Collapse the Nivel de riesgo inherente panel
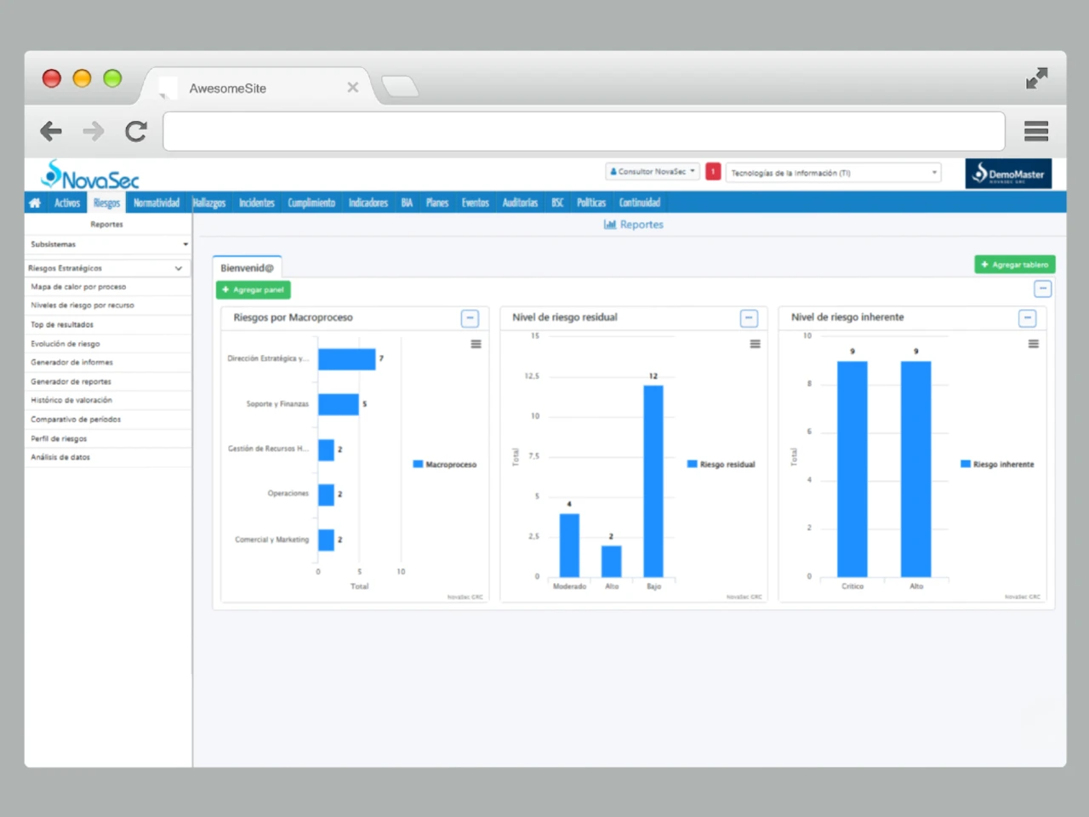This screenshot has height=817, width=1089. tap(1027, 318)
